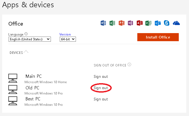This screenshot has height=116, width=189.
Task: Collapse the Devices list
Action: (x=26, y=52)
